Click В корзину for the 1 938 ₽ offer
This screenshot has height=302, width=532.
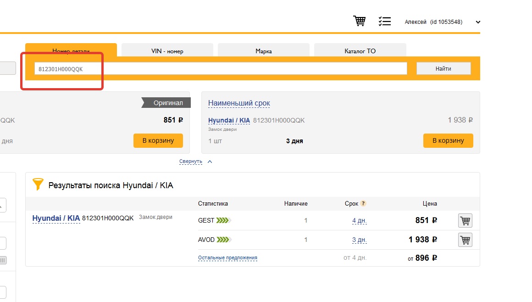coord(448,140)
